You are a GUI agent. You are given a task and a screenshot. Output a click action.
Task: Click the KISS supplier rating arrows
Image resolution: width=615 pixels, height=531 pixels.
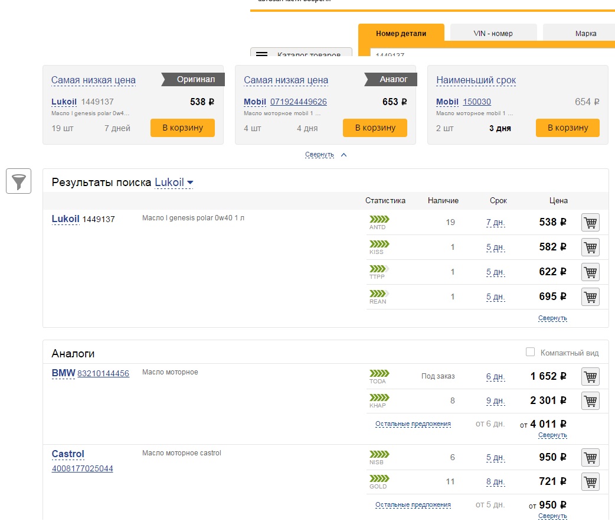point(380,244)
